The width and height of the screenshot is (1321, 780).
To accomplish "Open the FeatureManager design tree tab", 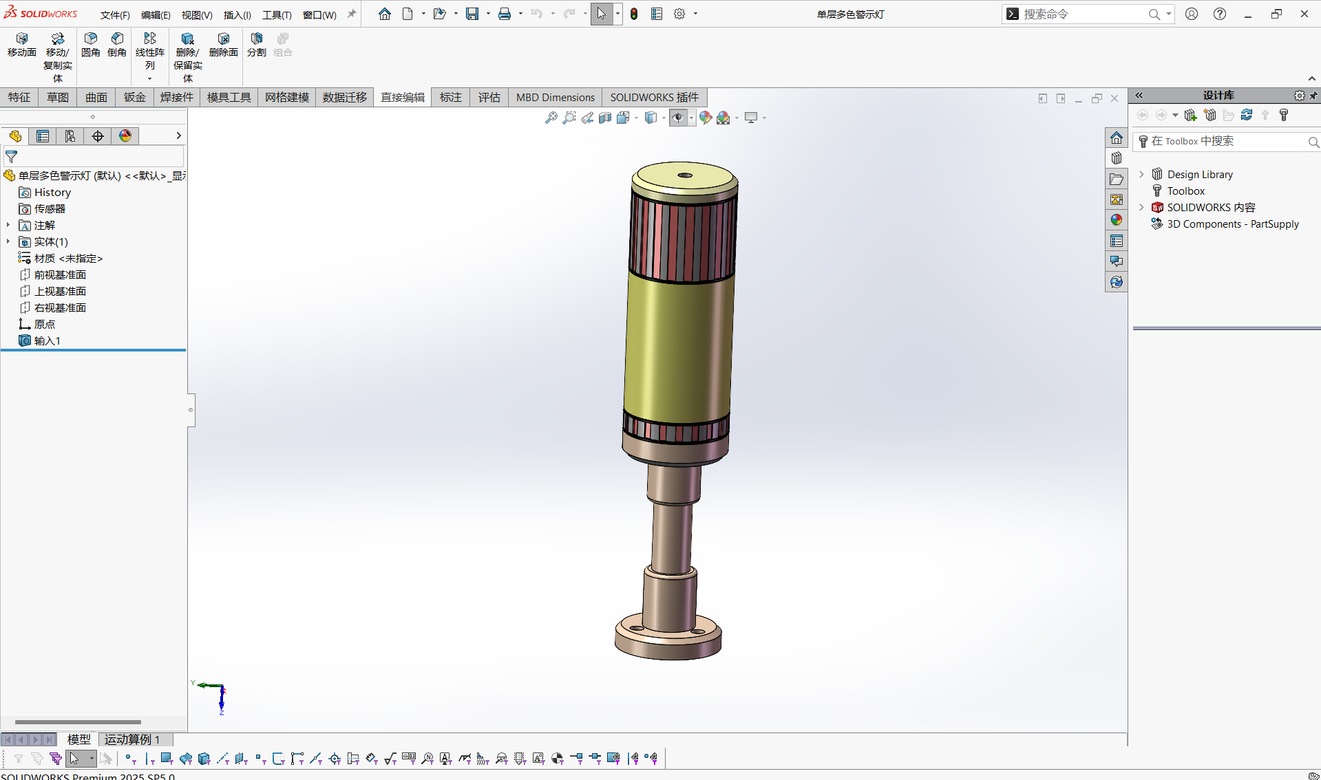I will click(15, 136).
